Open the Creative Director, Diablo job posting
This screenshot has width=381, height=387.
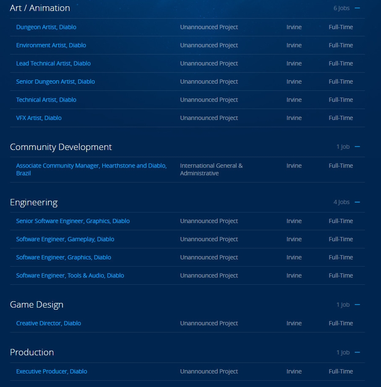49,323
